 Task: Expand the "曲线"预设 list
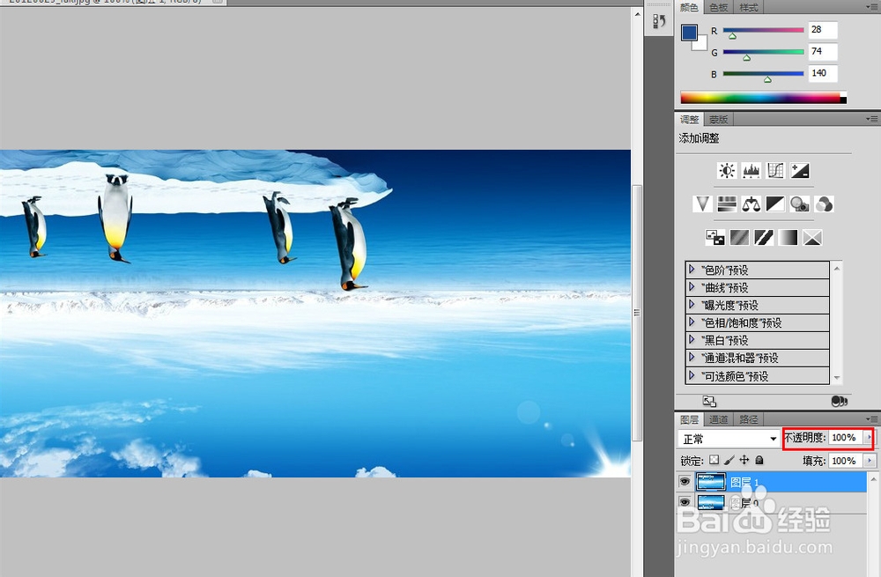pyautogui.click(x=692, y=287)
